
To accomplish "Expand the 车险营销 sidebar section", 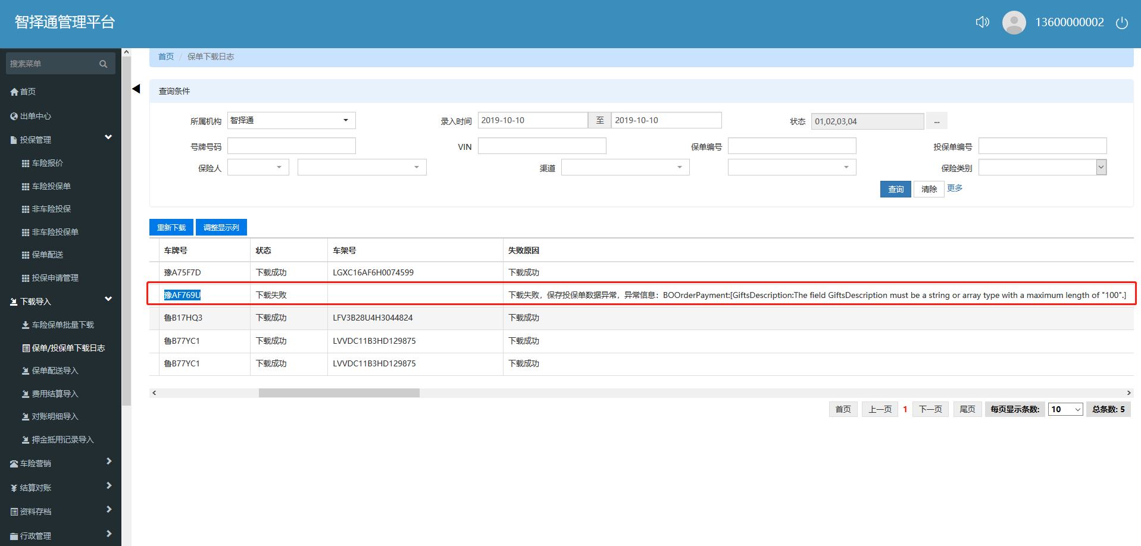I will pyautogui.click(x=108, y=462).
